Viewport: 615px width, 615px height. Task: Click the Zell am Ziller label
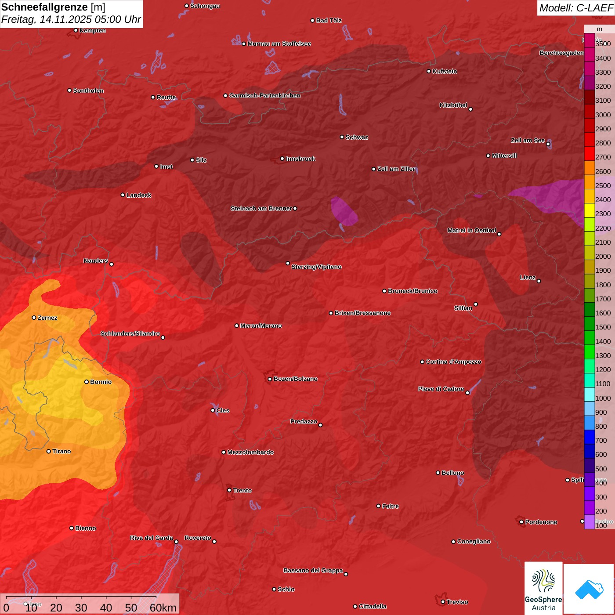point(396,169)
